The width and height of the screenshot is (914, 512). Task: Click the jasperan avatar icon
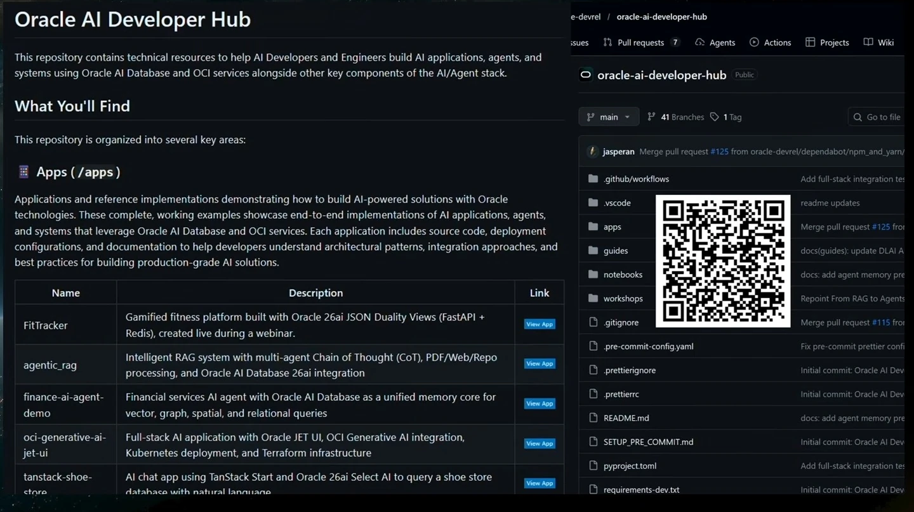click(x=592, y=152)
